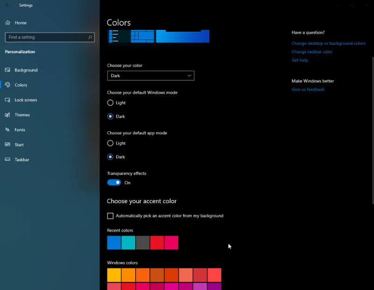Select Light for default Windows mode
374x290 pixels.
110,103
